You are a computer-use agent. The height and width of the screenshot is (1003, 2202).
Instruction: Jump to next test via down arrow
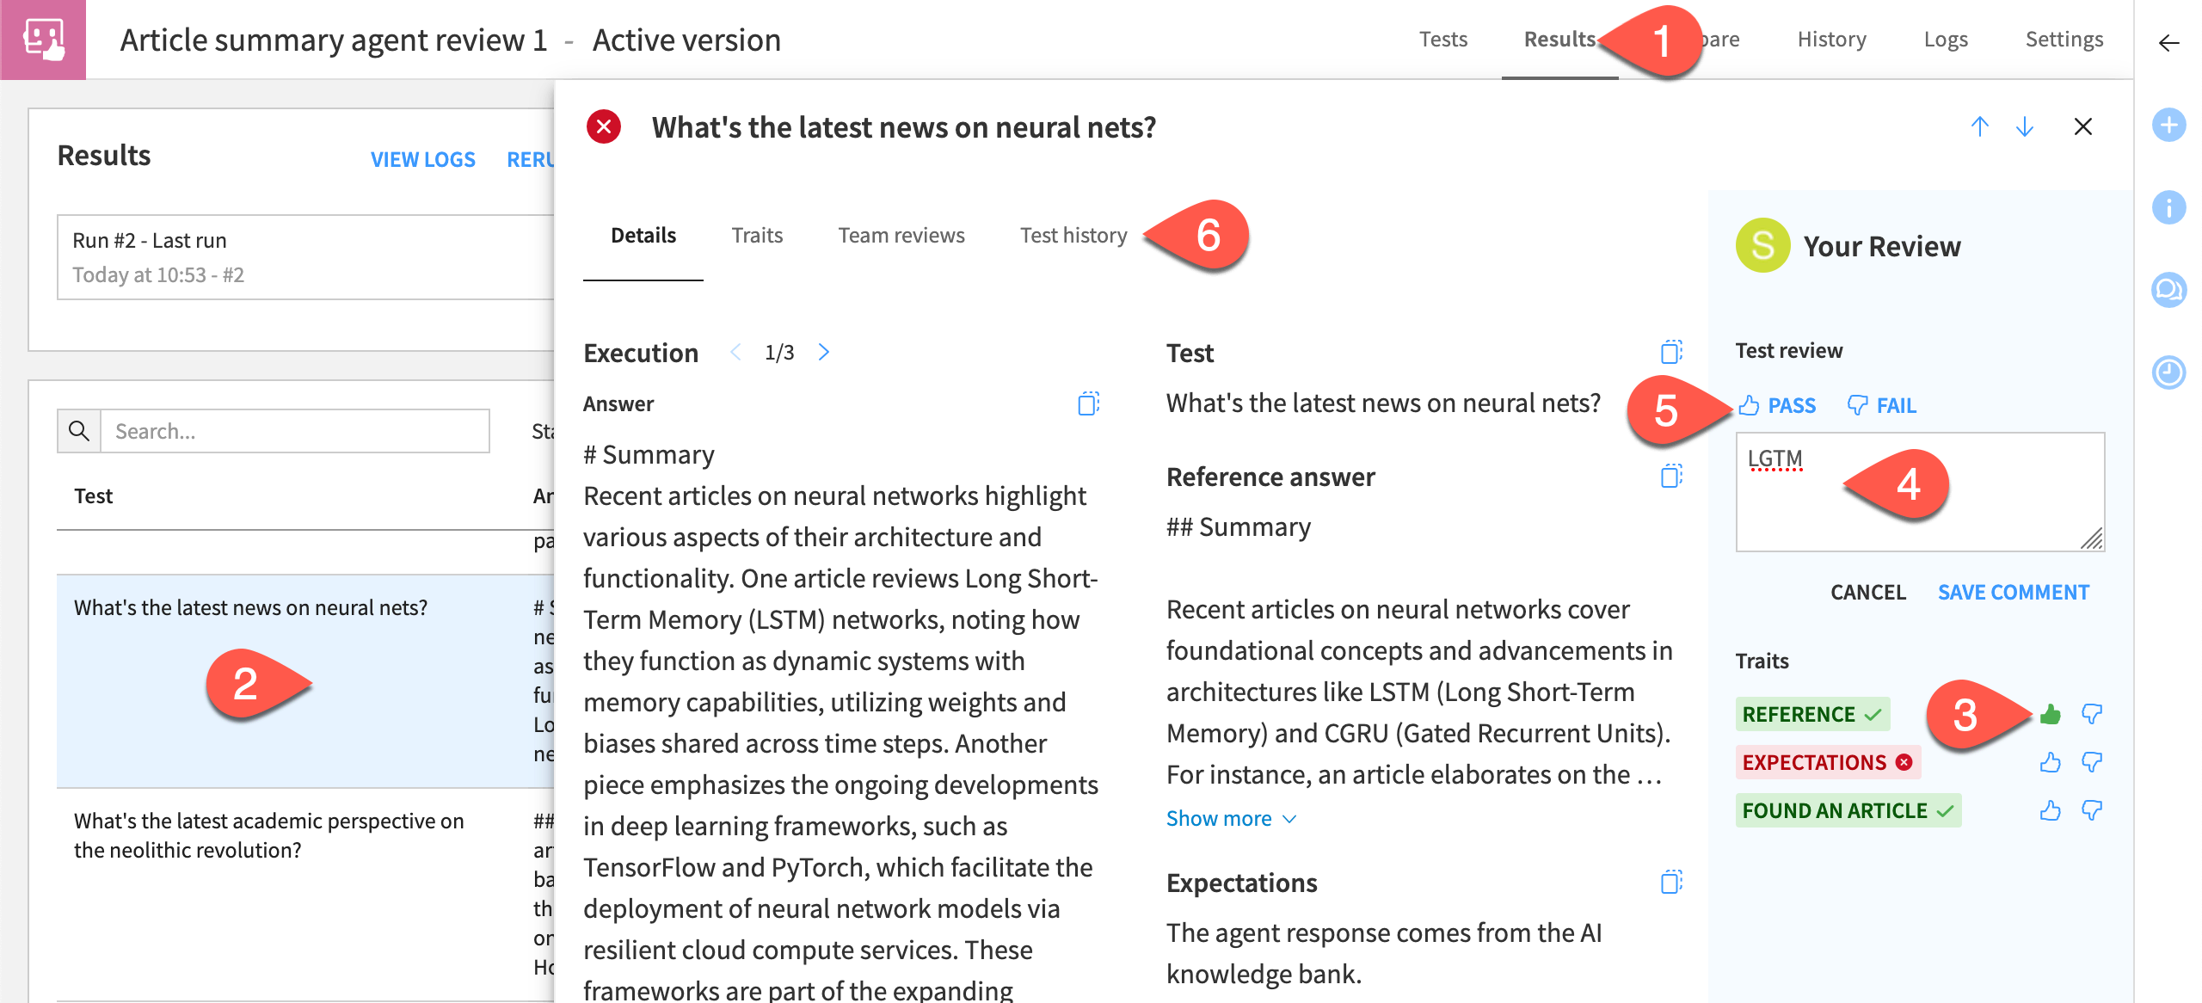coord(2024,126)
